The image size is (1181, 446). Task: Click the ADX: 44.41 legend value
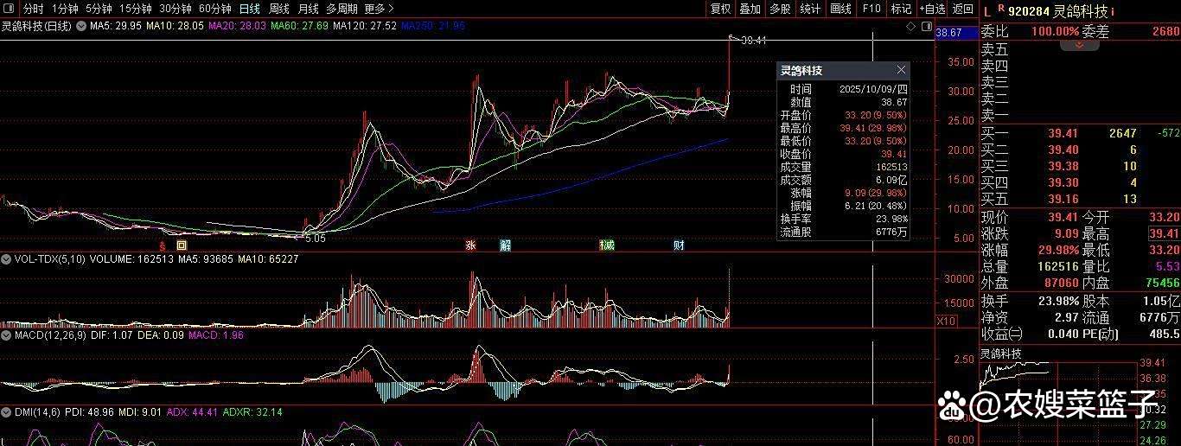coord(191,412)
